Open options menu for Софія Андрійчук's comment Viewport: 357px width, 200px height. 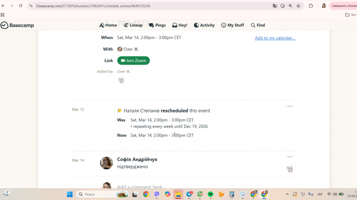pyautogui.click(x=290, y=157)
